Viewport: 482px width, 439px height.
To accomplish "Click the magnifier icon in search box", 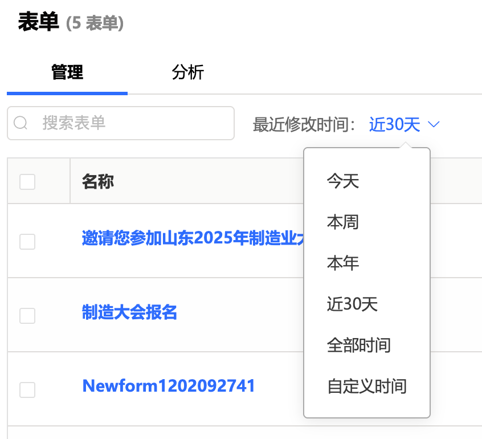I will [21, 123].
